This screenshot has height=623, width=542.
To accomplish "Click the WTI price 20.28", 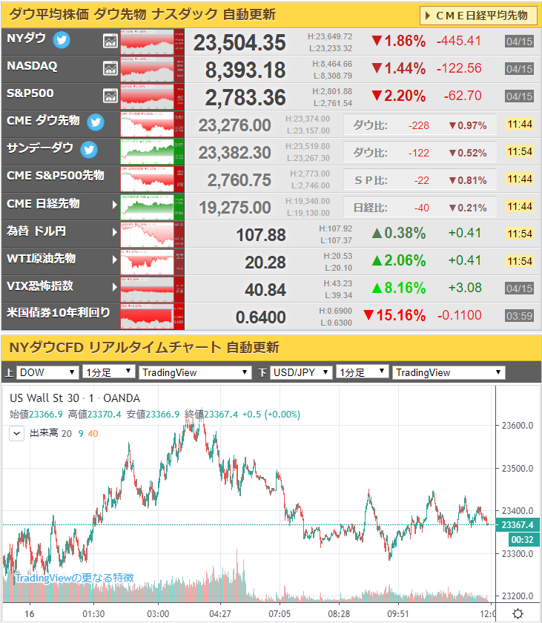I will click(x=265, y=263).
